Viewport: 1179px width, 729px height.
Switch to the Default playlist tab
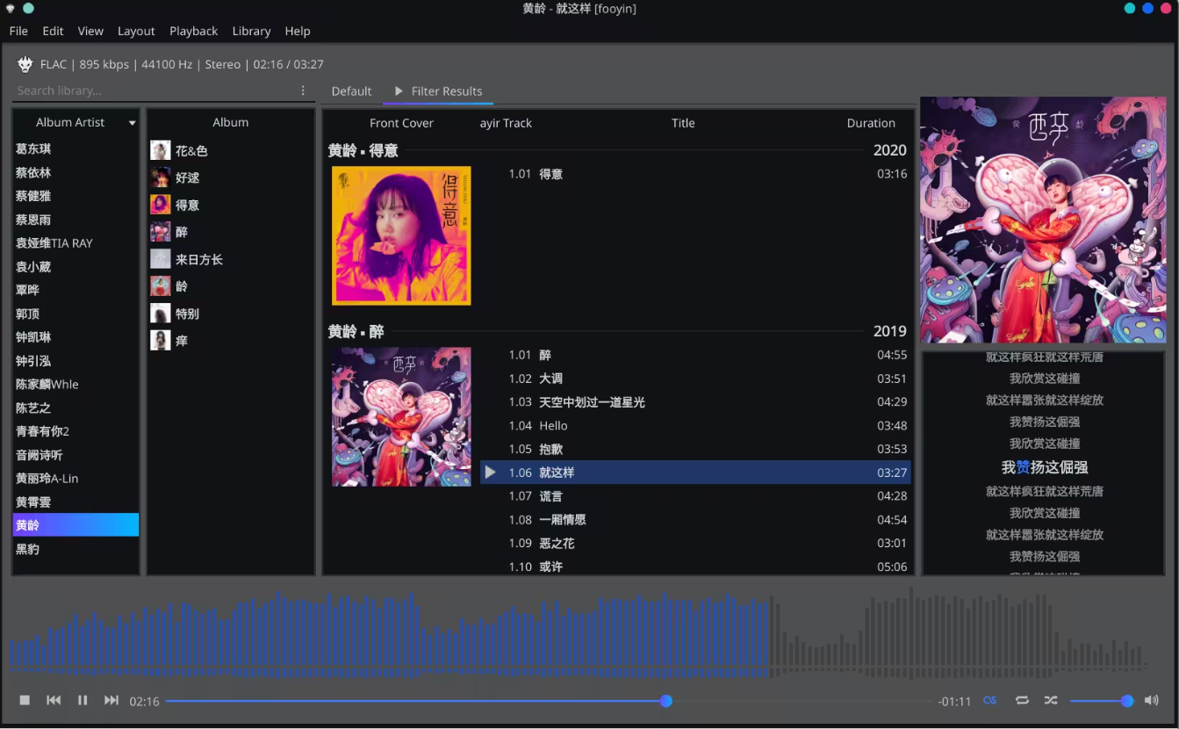click(351, 91)
